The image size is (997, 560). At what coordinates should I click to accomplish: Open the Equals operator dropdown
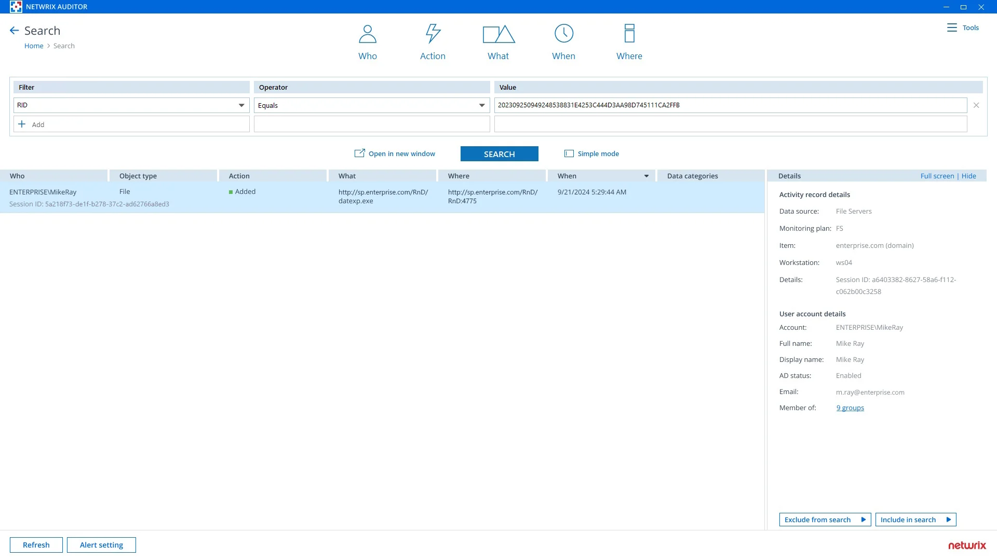point(482,105)
